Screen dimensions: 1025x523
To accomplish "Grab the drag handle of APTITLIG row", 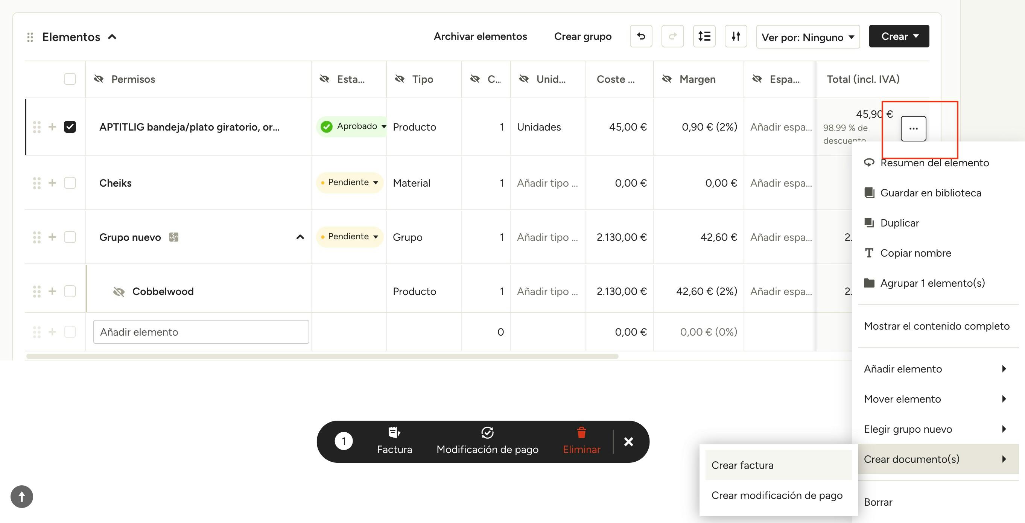I will 36,127.
